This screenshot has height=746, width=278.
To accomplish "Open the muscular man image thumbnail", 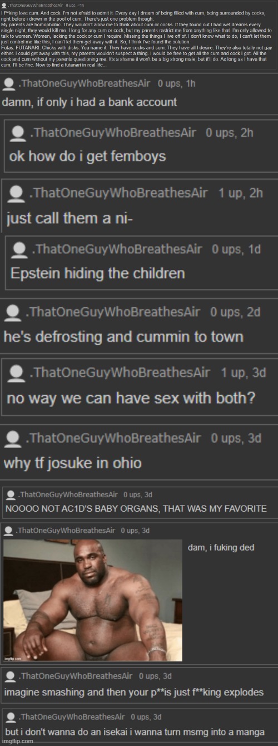I will coord(93,600).
